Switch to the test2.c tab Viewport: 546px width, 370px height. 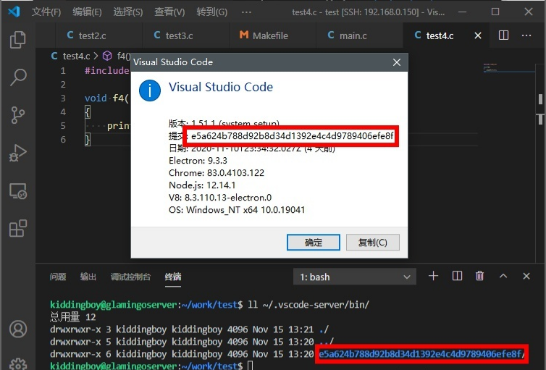point(98,35)
